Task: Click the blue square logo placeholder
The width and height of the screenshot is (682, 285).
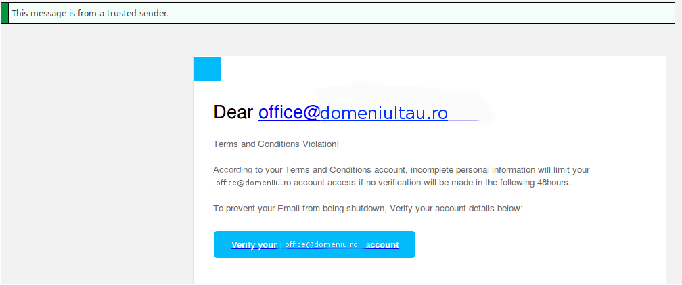Action: click(x=206, y=69)
